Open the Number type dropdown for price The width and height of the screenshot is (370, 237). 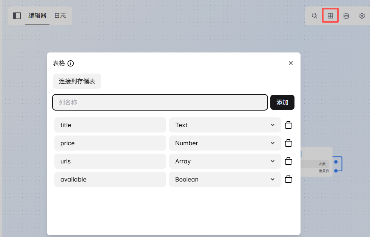[x=225, y=143]
